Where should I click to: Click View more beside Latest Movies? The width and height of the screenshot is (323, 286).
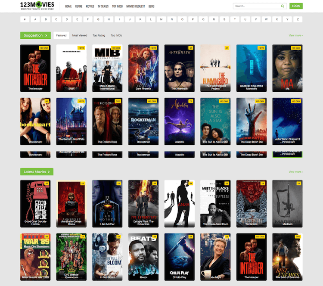295,172
